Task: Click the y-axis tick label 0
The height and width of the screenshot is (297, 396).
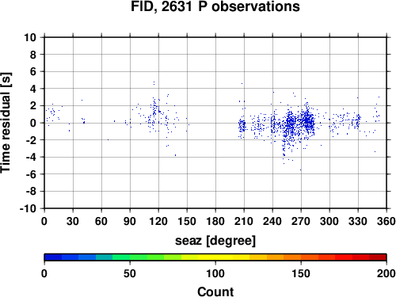Action: pyautogui.click(x=33, y=123)
